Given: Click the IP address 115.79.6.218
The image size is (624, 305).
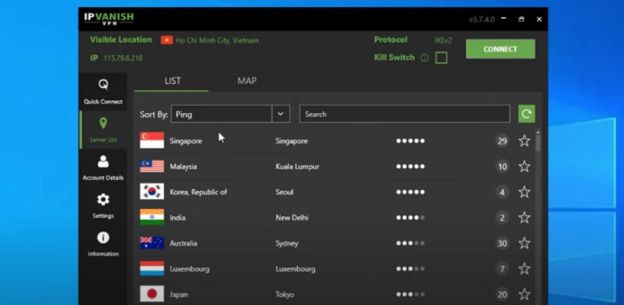Looking at the screenshot, I should (123, 58).
